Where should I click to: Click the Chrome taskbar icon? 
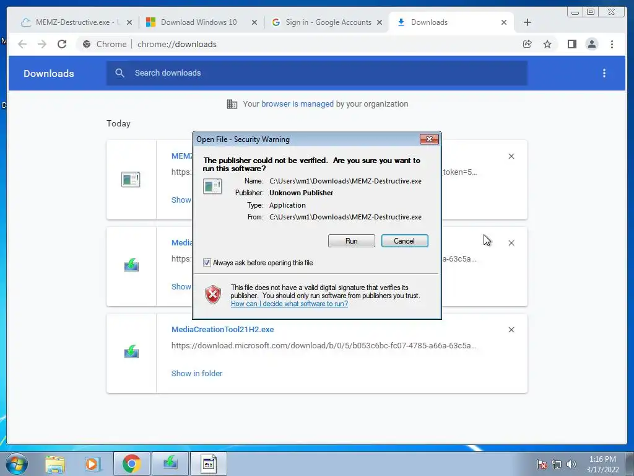coord(131,464)
